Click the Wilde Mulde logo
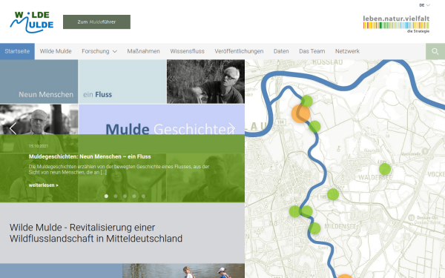Image resolution: width=445 pixels, height=278 pixels. [32, 21]
